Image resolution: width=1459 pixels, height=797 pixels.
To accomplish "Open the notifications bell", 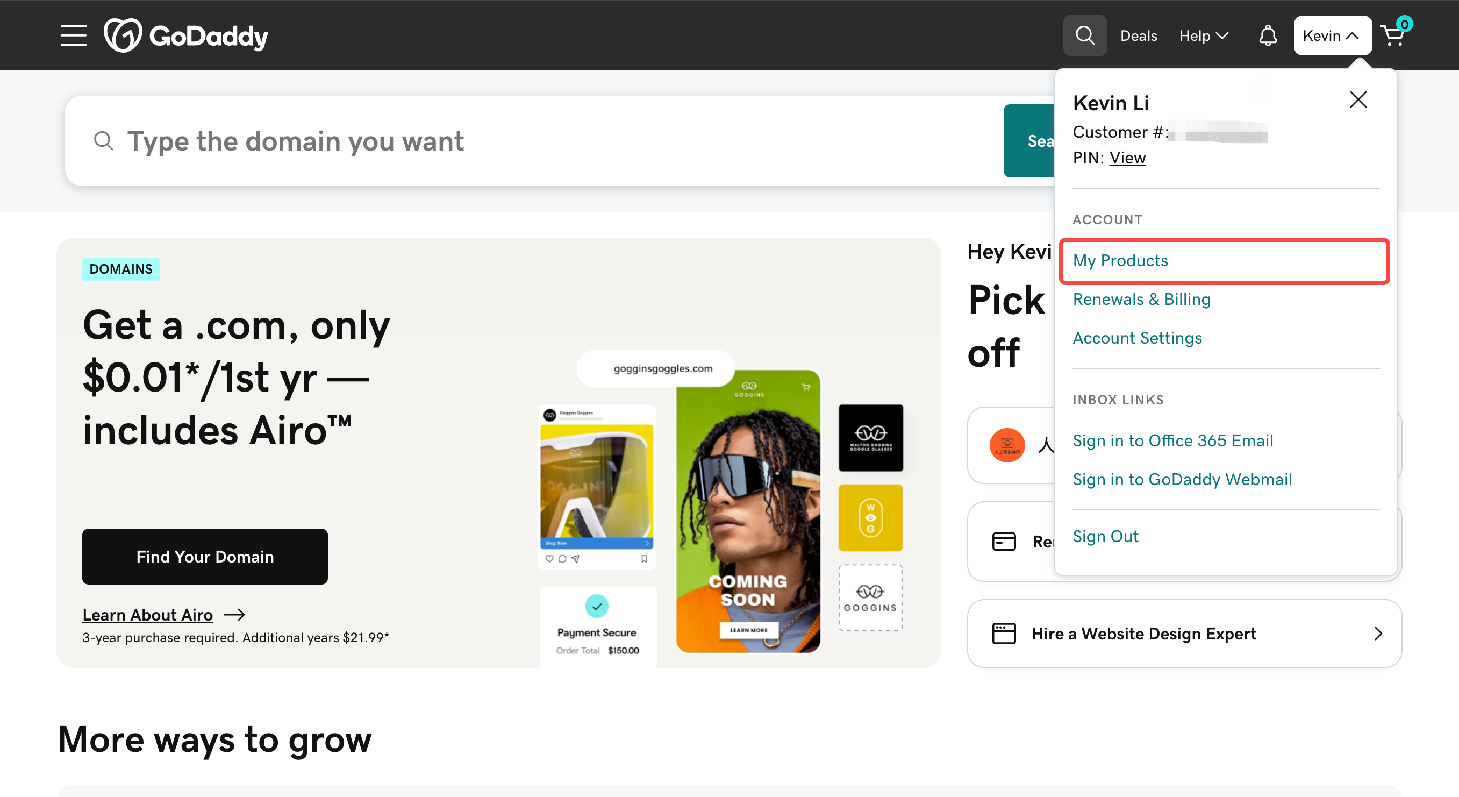I will coord(1268,35).
